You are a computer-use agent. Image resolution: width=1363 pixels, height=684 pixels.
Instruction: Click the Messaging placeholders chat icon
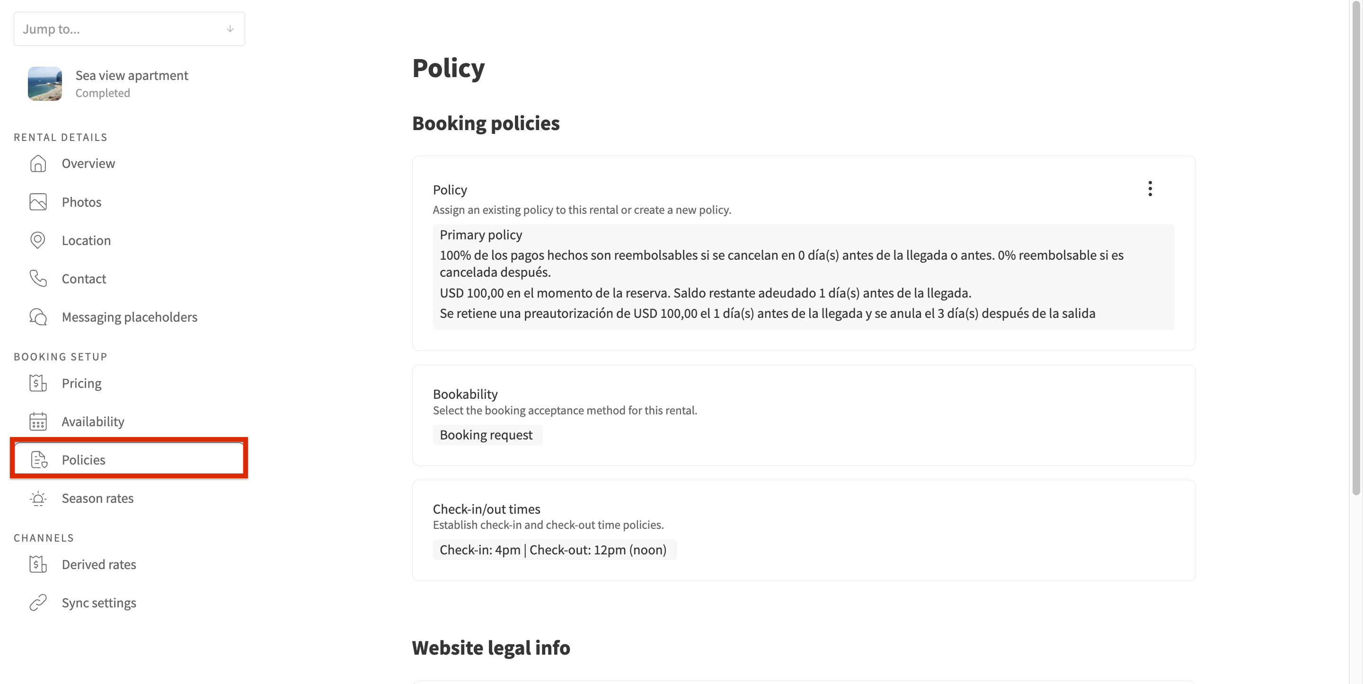click(38, 317)
